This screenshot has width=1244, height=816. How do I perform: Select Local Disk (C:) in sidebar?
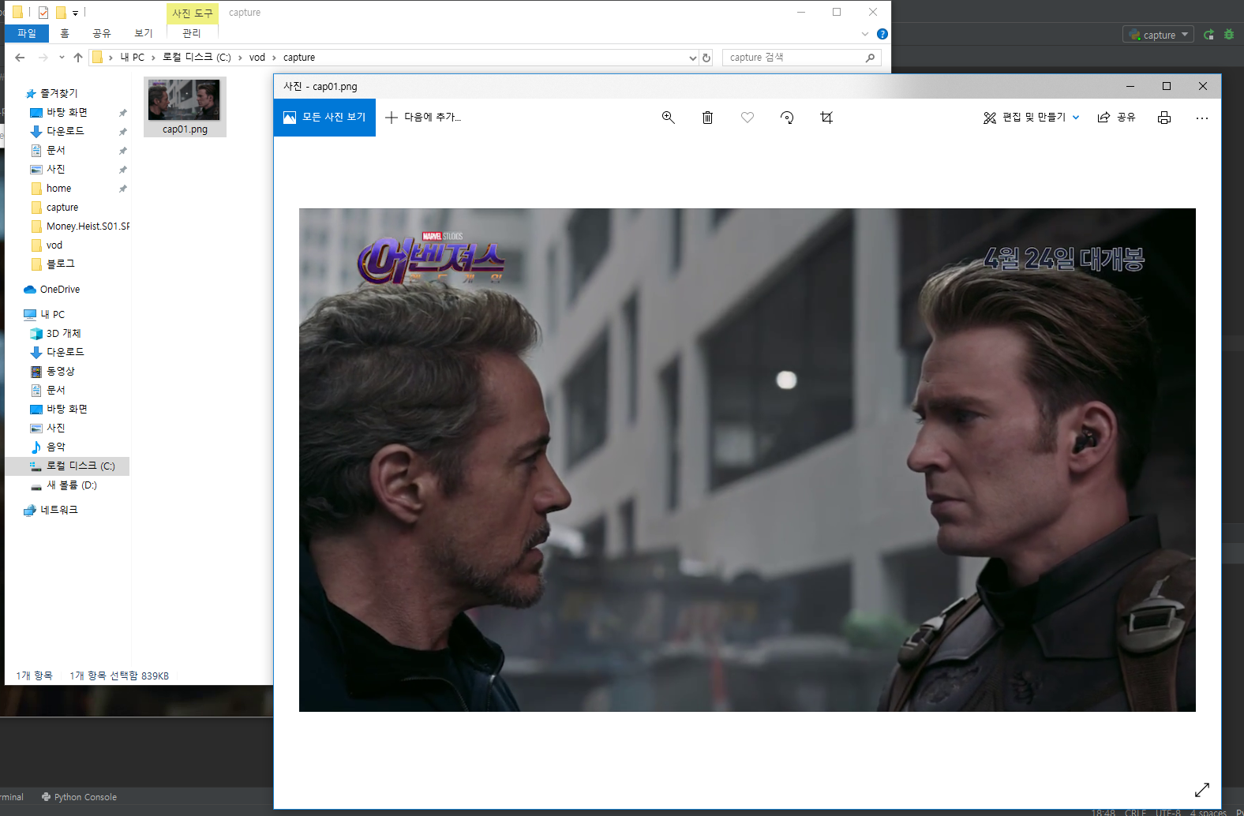[x=67, y=466]
